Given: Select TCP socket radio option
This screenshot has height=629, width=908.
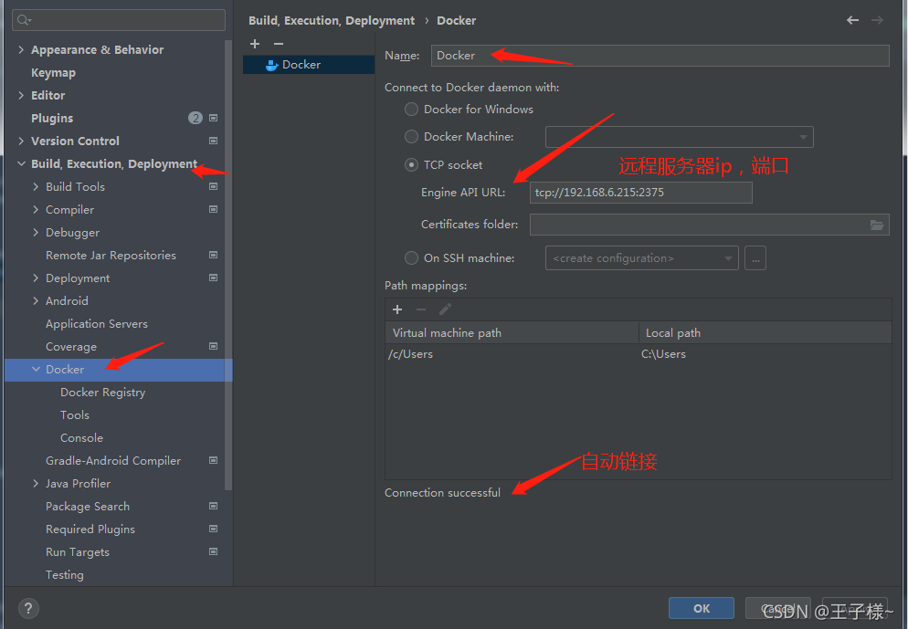Looking at the screenshot, I should click(x=411, y=165).
